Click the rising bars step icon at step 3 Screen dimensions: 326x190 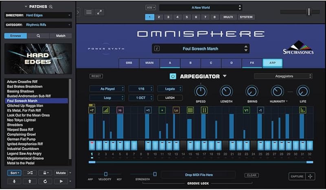[106, 110]
